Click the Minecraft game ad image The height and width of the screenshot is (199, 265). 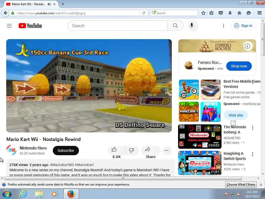point(189,112)
